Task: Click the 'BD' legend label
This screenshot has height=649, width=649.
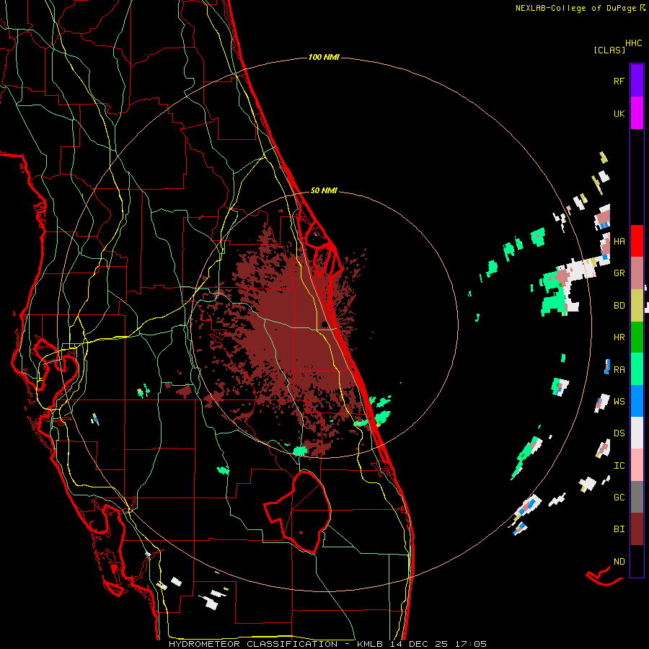Action: coord(619,306)
